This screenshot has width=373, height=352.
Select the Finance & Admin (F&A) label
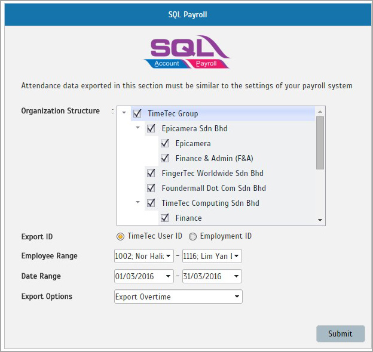click(215, 158)
